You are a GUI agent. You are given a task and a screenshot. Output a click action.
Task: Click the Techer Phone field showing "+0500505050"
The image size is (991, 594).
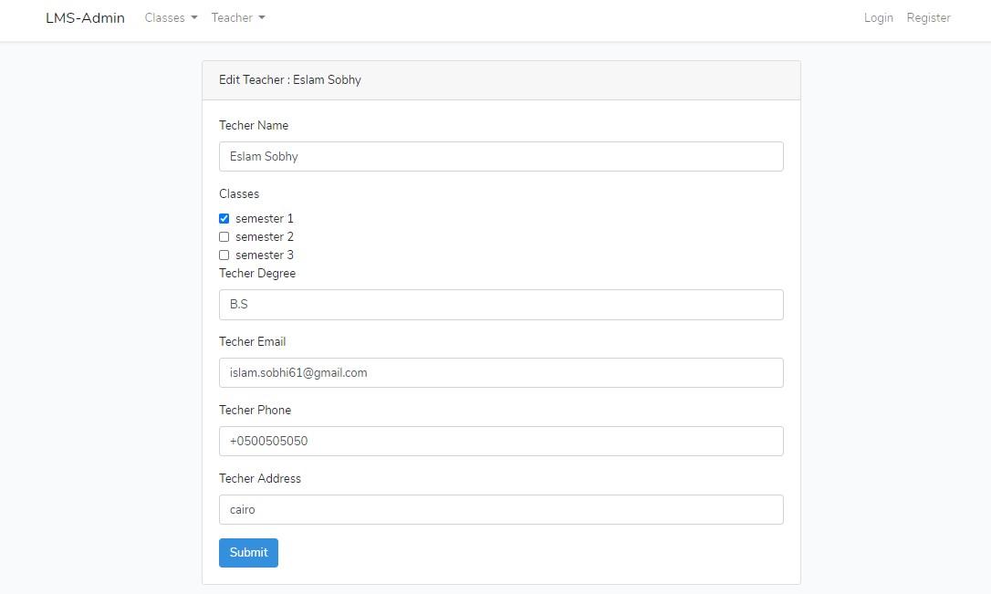pyautogui.click(x=500, y=441)
